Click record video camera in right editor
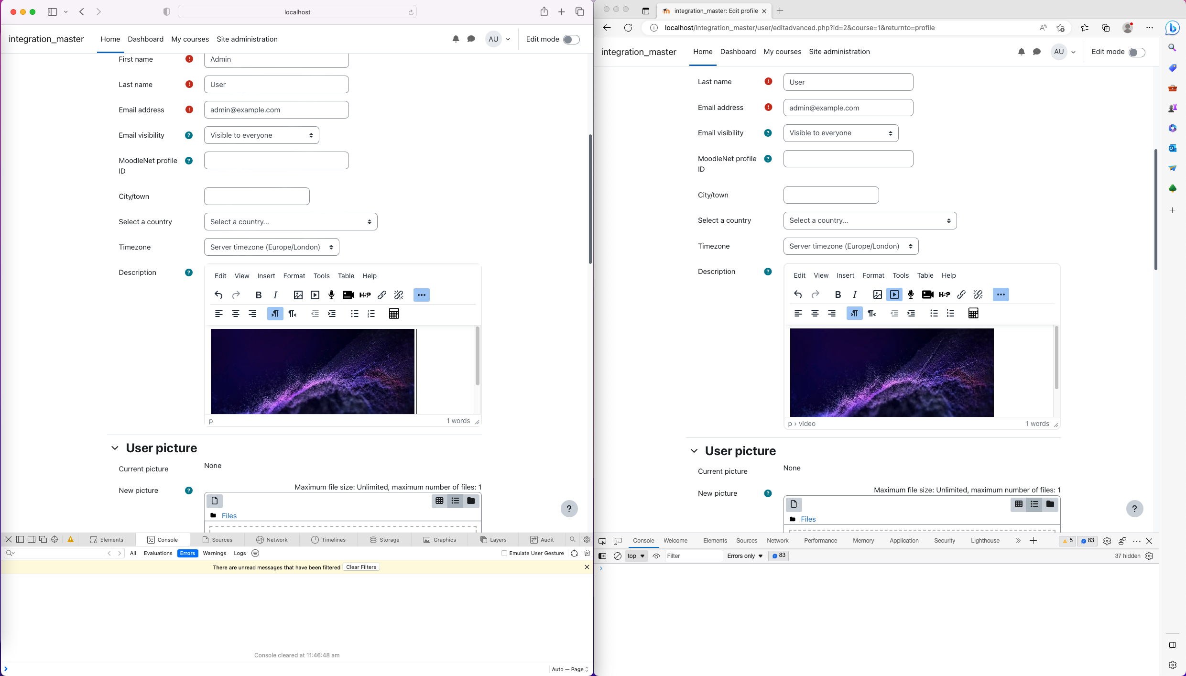The image size is (1186, 676). (x=927, y=294)
